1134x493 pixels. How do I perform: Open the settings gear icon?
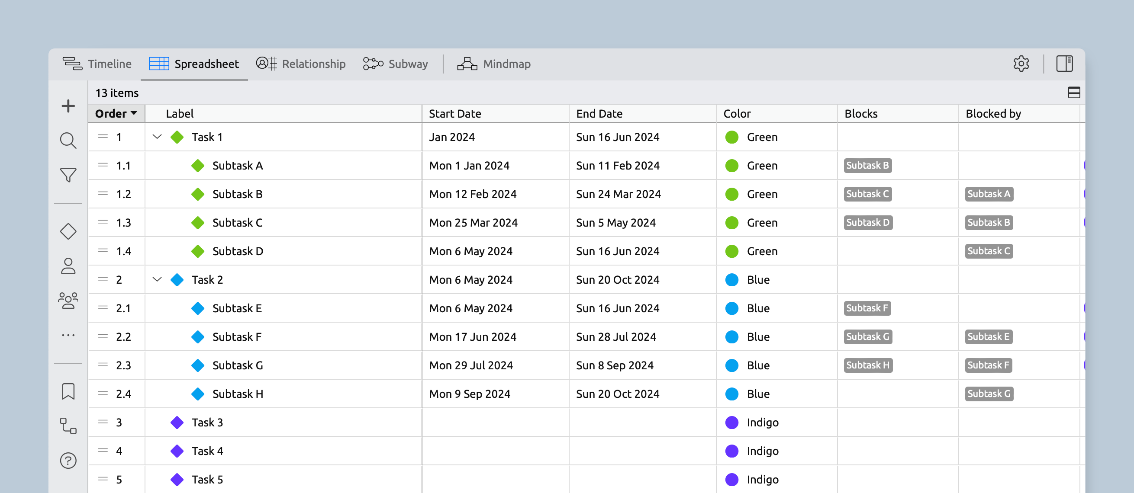click(x=1021, y=64)
